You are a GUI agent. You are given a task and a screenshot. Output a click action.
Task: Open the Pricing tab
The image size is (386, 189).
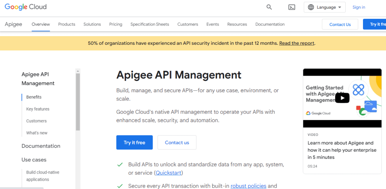point(116,24)
